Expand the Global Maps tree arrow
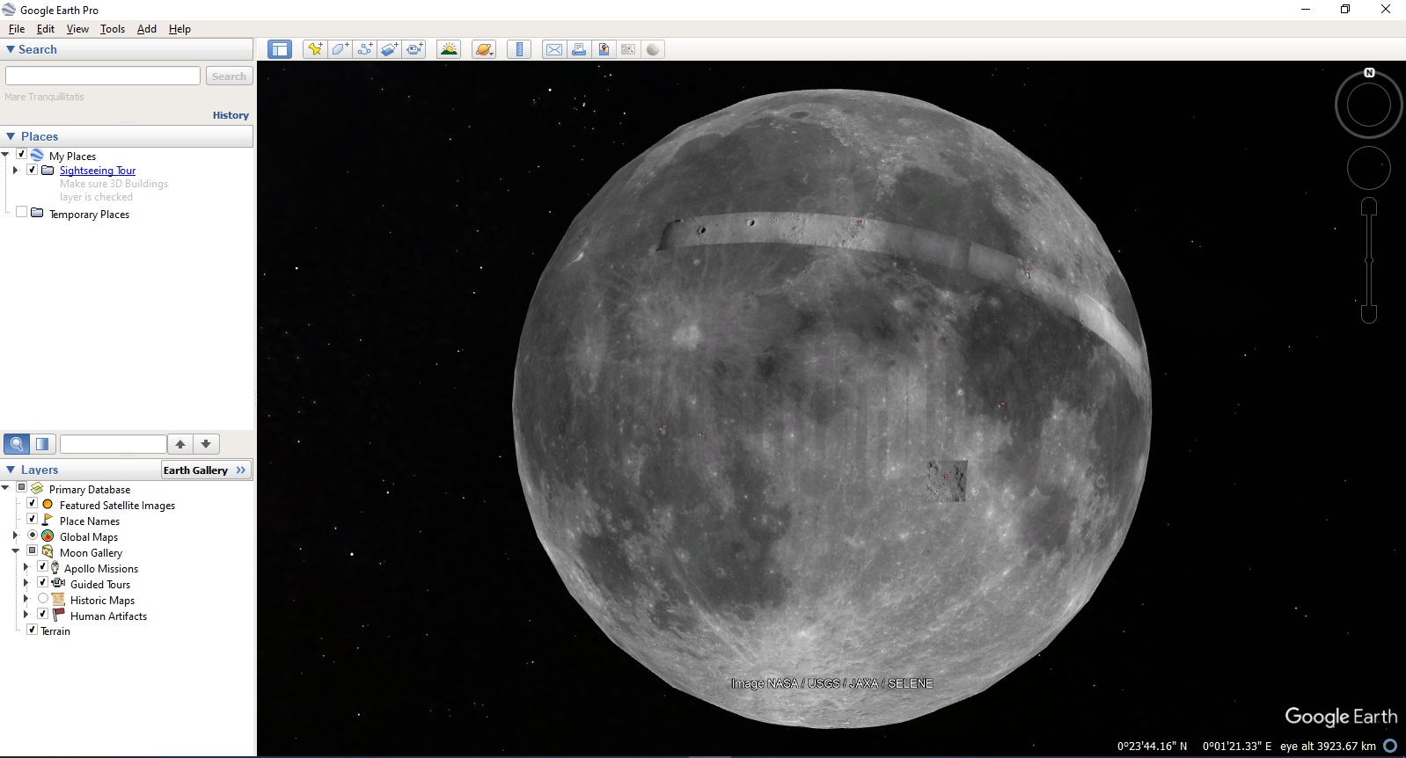 (x=15, y=536)
